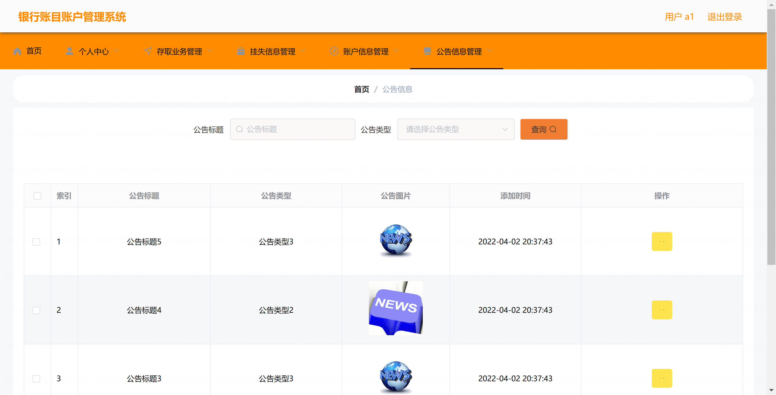Click the magnifier icon inside 公告标题 input
Viewport: 776px width, 395px height.
click(x=240, y=129)
